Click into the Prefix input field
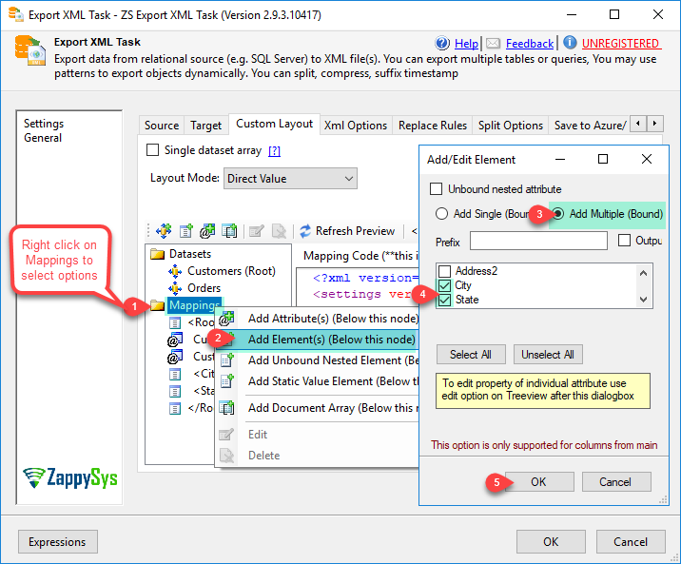 click(538, 241)
